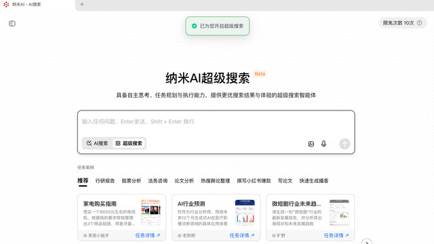Click the author 老那啊 label
Image resolution: width=434 pixels, height=244 pixels.
pyautogui.click(x=186, y=236)
